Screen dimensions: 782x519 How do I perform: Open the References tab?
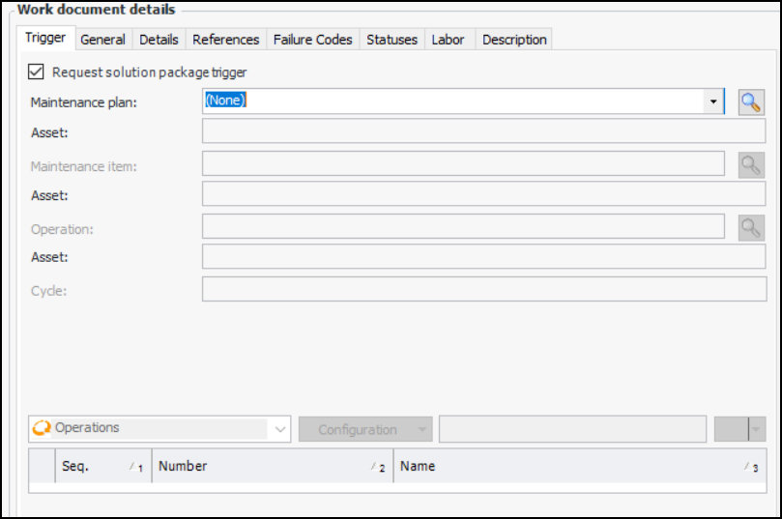226,40
